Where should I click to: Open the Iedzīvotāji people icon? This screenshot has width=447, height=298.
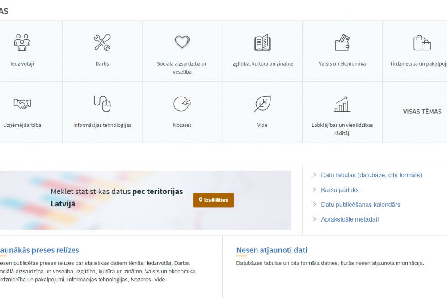pos(22,42)
